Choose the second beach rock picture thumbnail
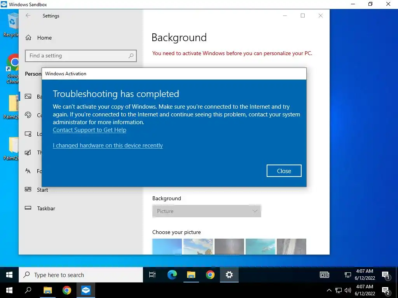The height and width of the screenshot is (298, 398). tap(198, 246)
